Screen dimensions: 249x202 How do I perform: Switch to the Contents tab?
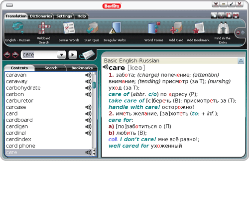click(x=19, y=68)
